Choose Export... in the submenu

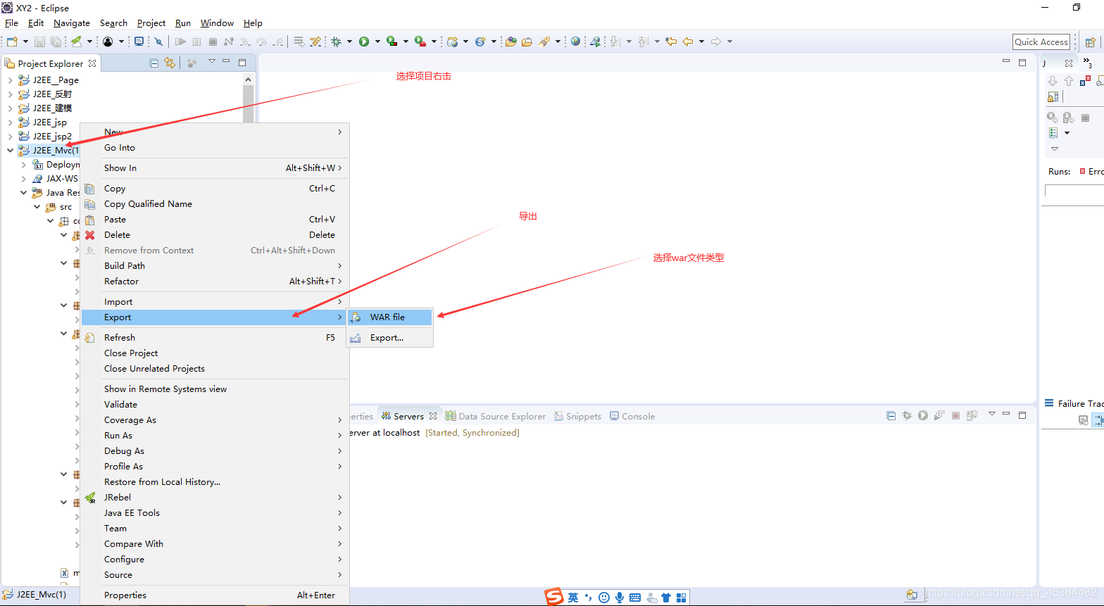coord(389,338)
